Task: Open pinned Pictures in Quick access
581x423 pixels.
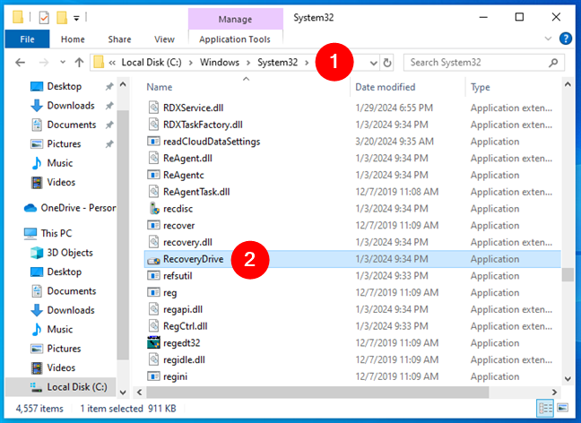Action: click(x=56, y=143)
